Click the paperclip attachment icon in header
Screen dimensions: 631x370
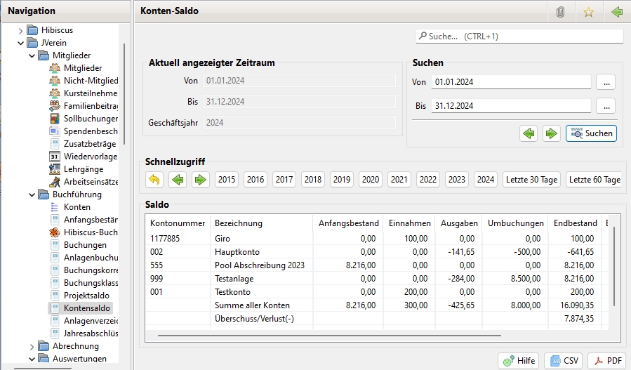560,12
